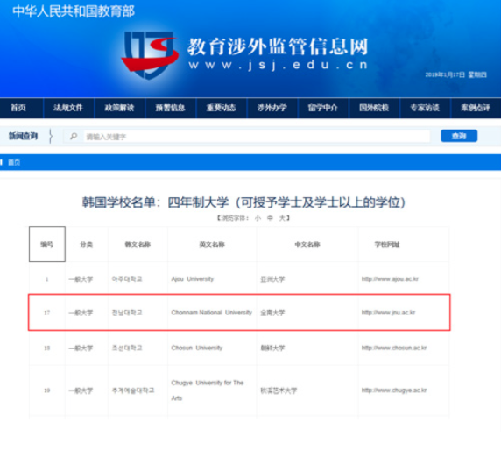Viewport: 501px width, 465px height.
Task: Click the 韩文名称 column header
Action: pyautogui.click(x=138, y=244)
